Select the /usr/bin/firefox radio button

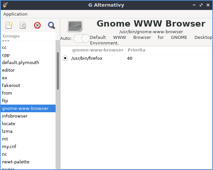click(x=65, y=58)
